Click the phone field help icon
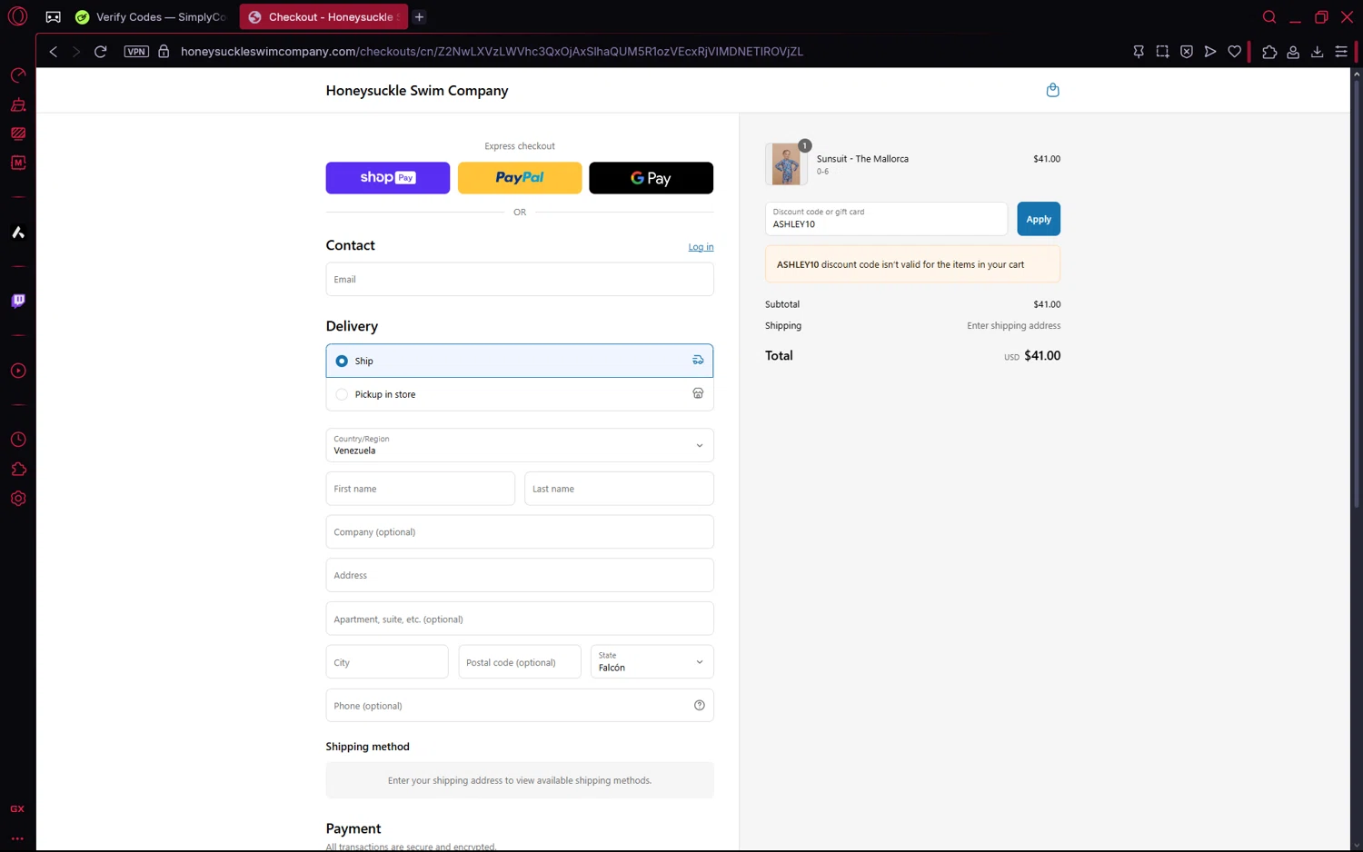1363x852 pixels. (700, 705)
